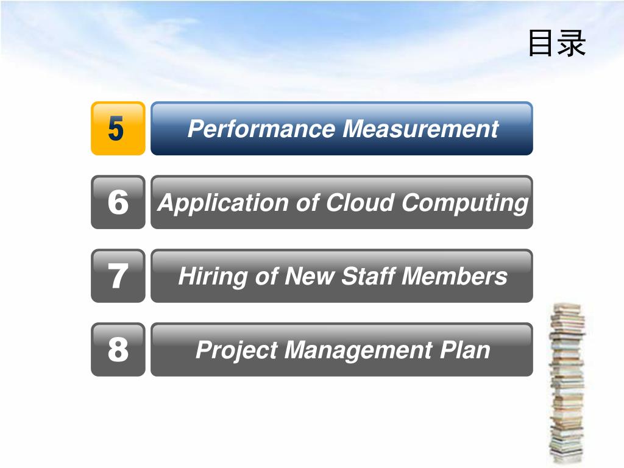Click the word Project in bottom bar
Screen dimensions: 624x468
pos(237,350)
